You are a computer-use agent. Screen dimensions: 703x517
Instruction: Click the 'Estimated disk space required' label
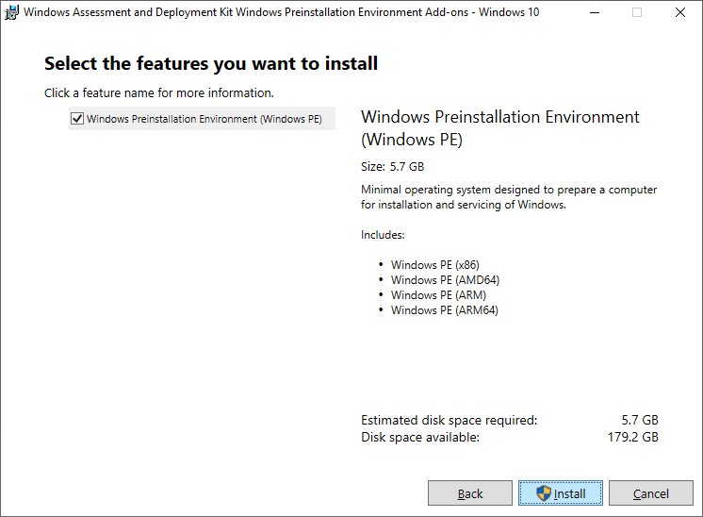tap(449, 420)
